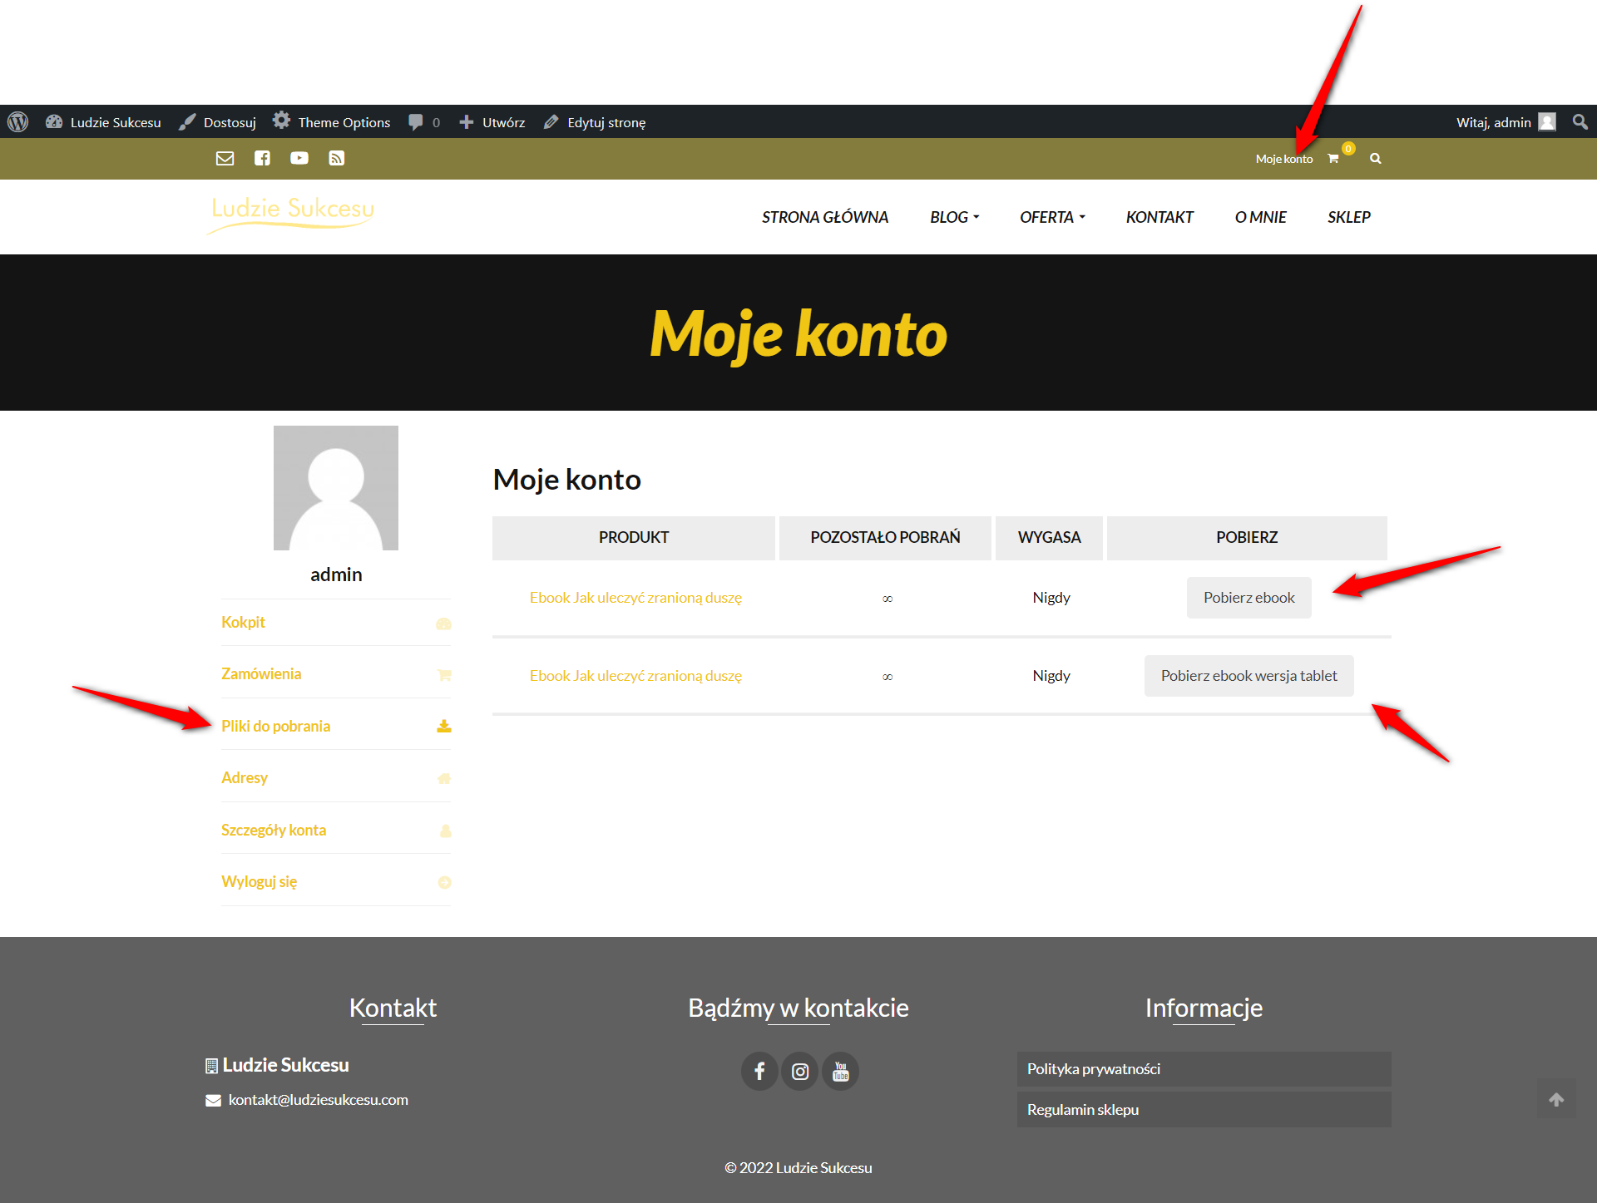1597x1203 pixels.
Task: Click the admin avatar image
Action: [336, 488]
